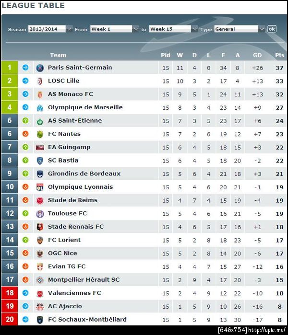
Task: Open the Olympique Lyonnais team link
Action: 80,187
